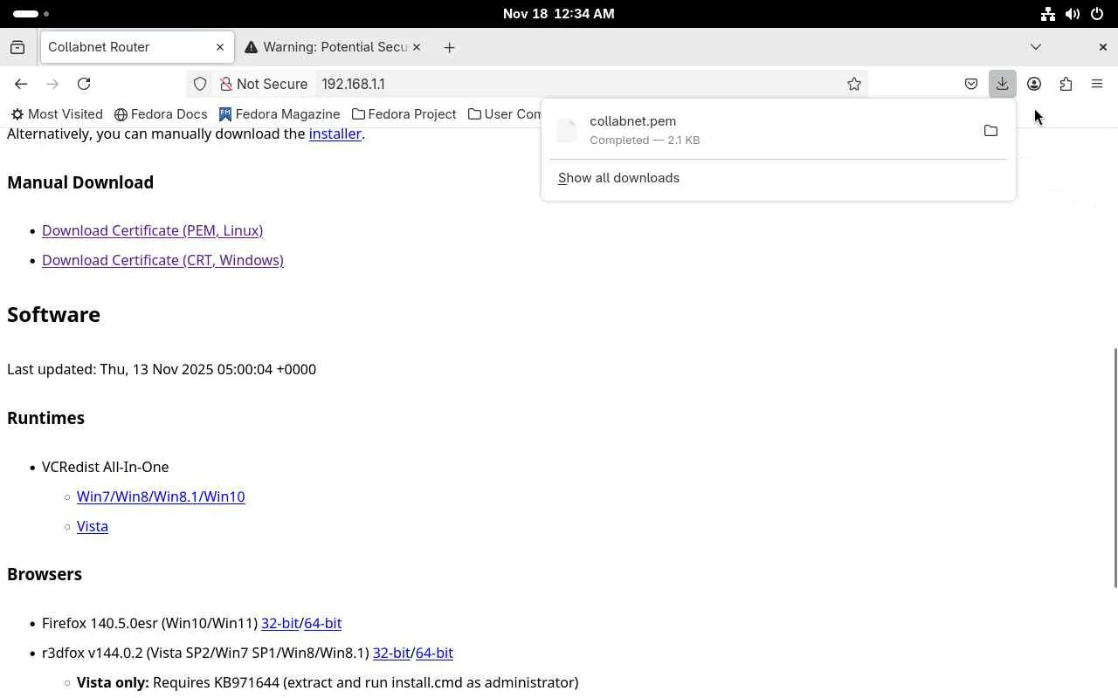Click the Last updated timestamp text

coord(162,369)
